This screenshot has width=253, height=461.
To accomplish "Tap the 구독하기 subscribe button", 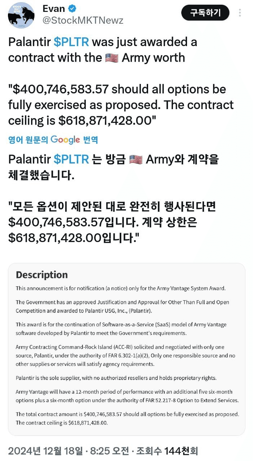I will tap(205, 13).
